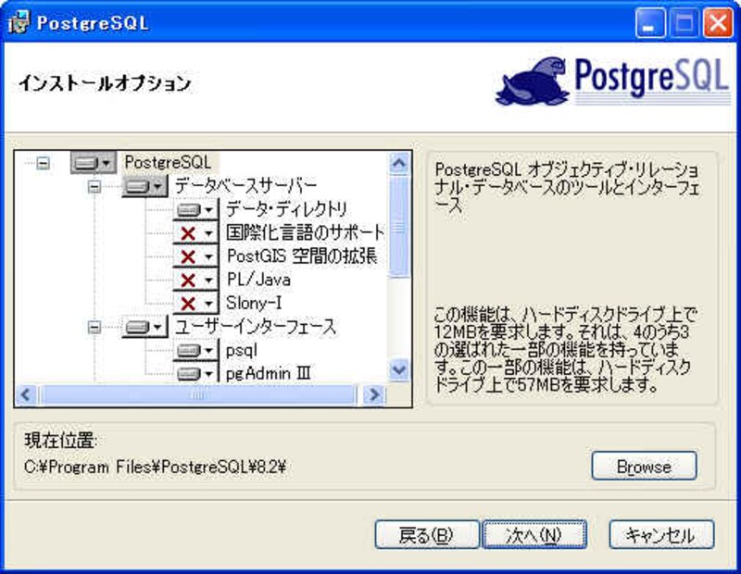Minimize the PostgreSQL installer window
The height and width of the screenshot is (574, 741).
point(650,22)
